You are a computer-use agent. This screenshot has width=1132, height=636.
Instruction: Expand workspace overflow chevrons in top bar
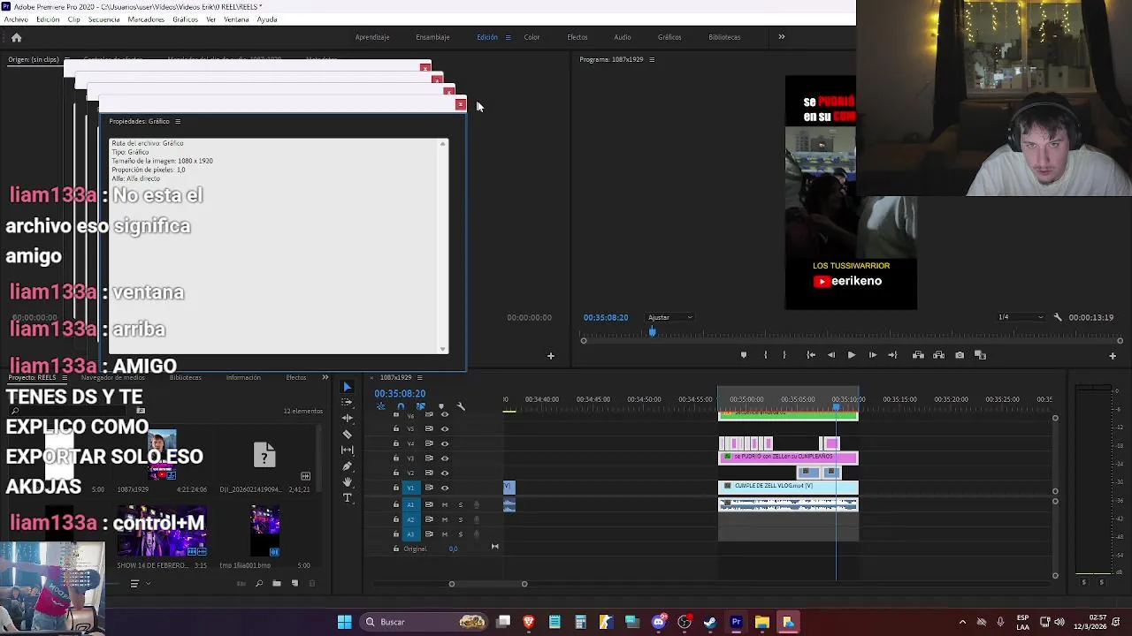click(x=781, y=37)
